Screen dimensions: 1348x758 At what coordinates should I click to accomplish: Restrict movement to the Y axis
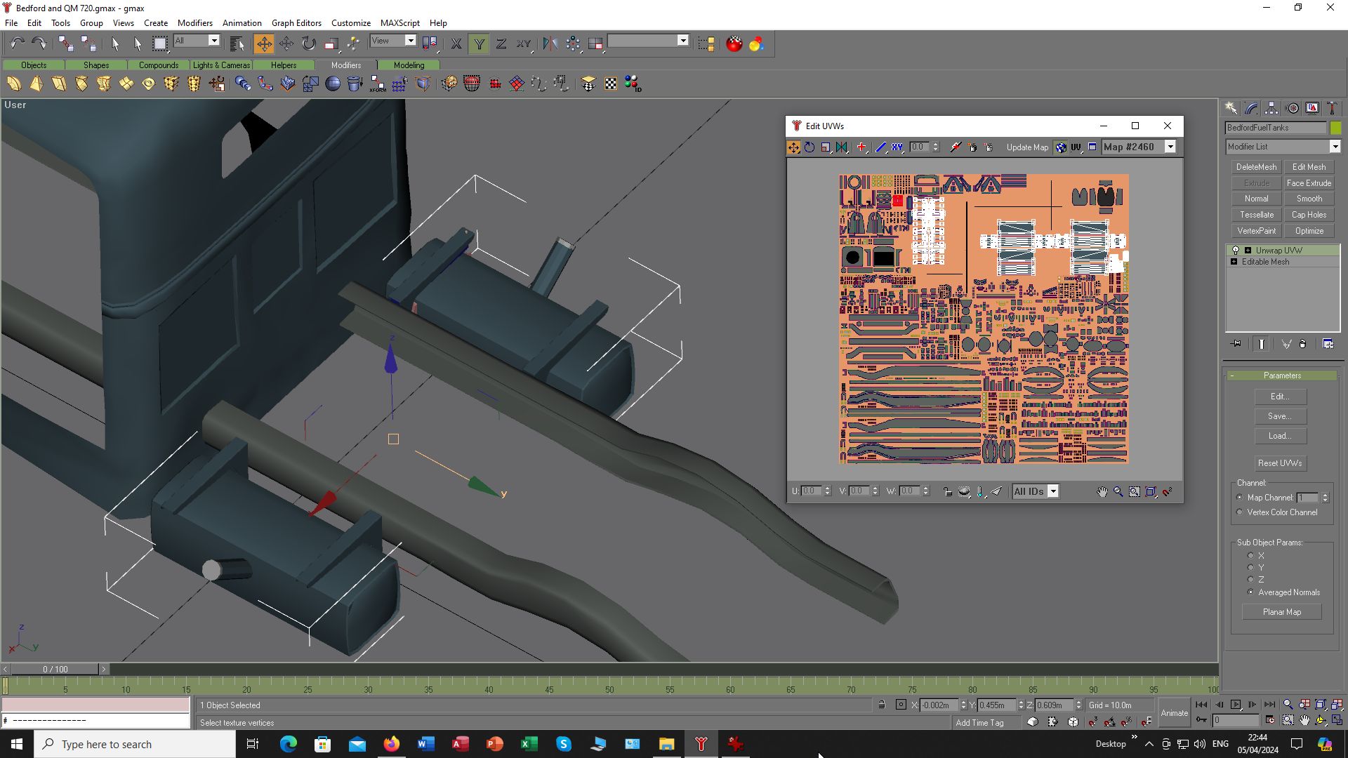pyautogui.click(x=479, y=44)
